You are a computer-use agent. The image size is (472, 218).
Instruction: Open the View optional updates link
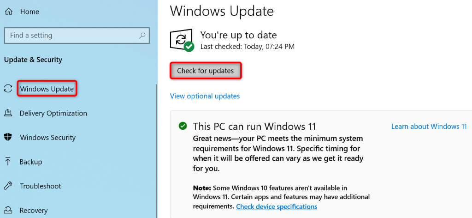pos(205,96)
